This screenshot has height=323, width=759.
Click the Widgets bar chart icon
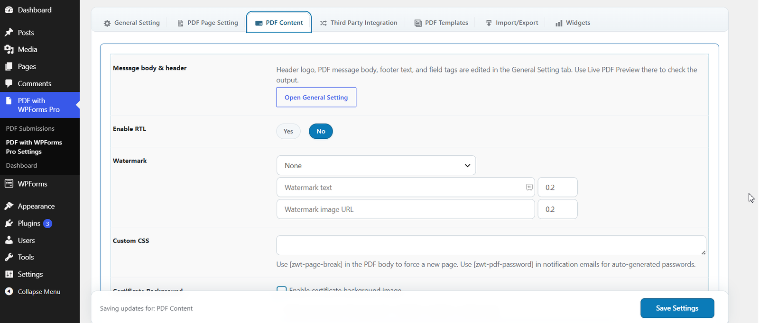coord(559,23)
